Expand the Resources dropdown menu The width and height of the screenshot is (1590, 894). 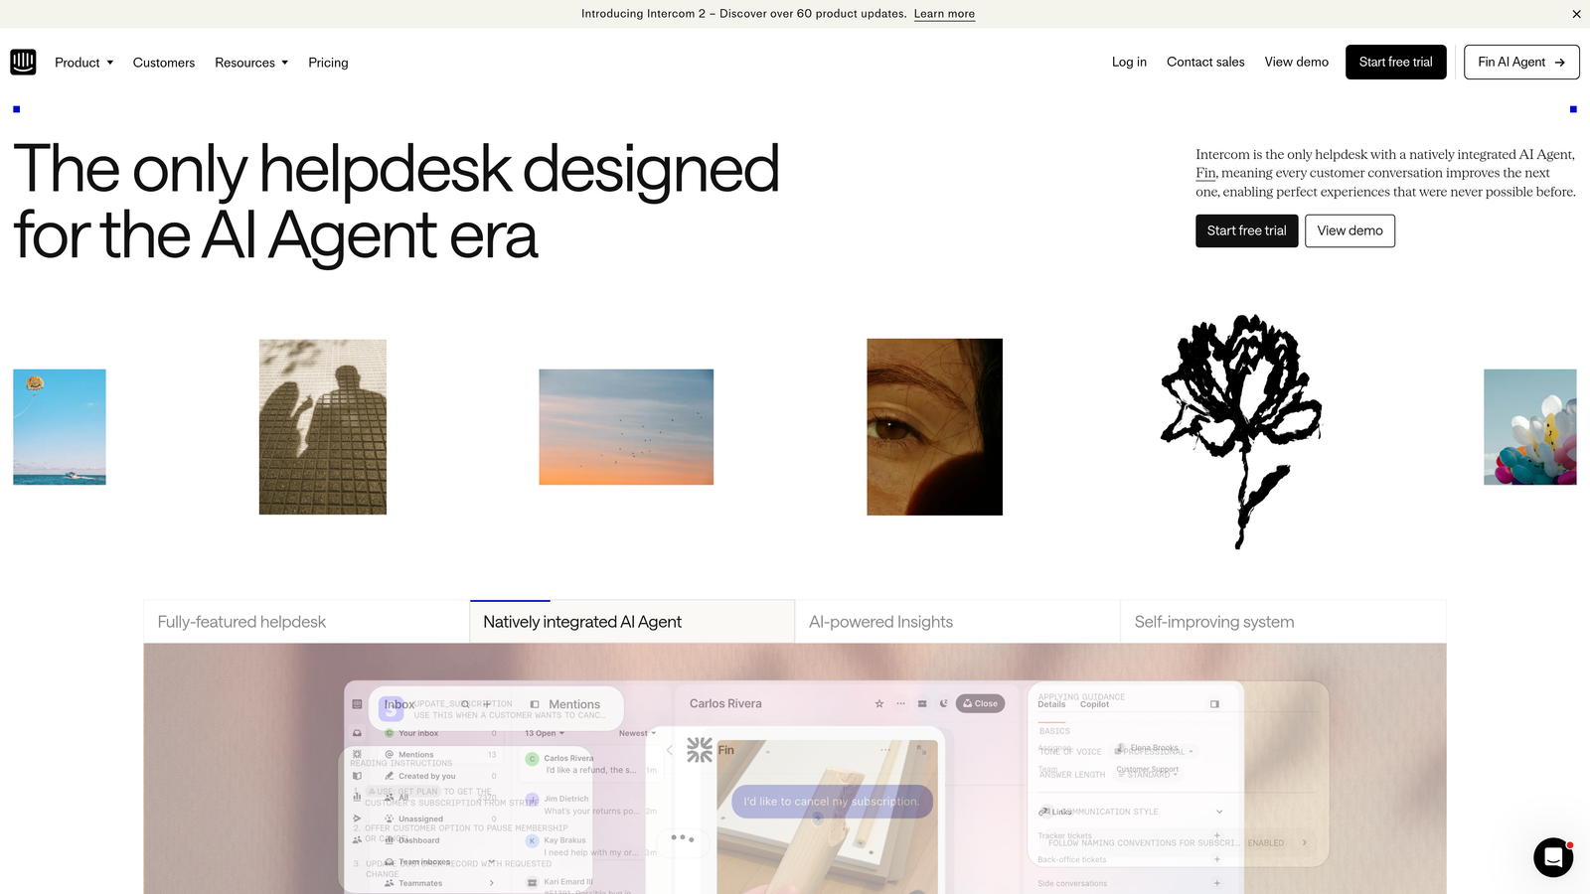point(251,63)
